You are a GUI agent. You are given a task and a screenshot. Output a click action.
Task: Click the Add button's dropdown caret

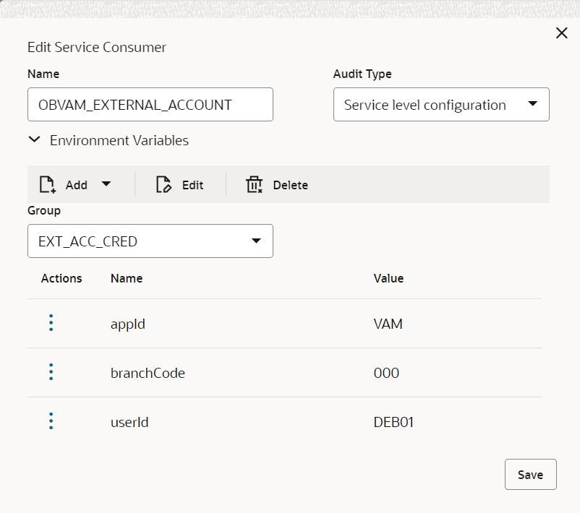pos(106,184)
